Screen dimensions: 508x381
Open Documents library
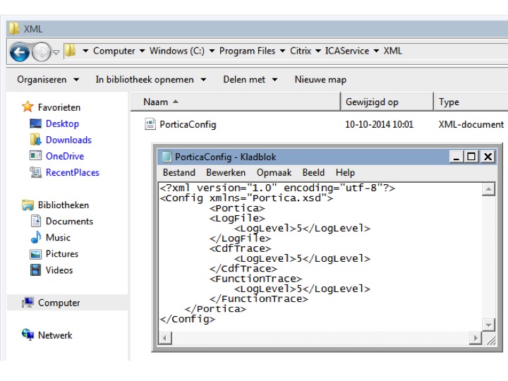pos(69,222)
